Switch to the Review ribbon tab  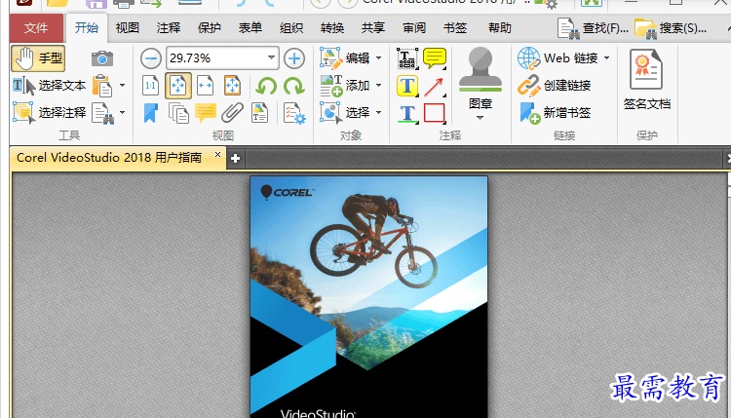tap(414, 28)
